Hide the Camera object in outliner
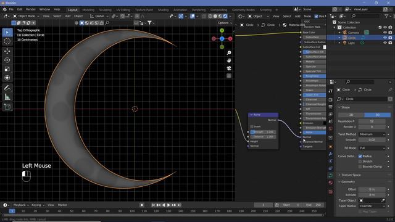Viewport: 395px width, 222px height. [385, 33]
